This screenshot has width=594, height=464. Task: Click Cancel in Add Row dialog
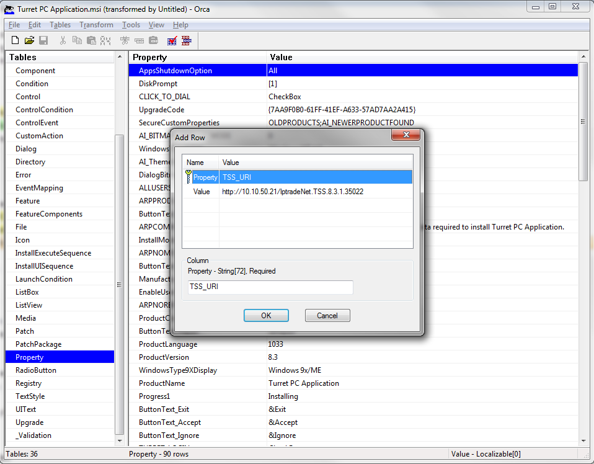(x=327, y=315)
